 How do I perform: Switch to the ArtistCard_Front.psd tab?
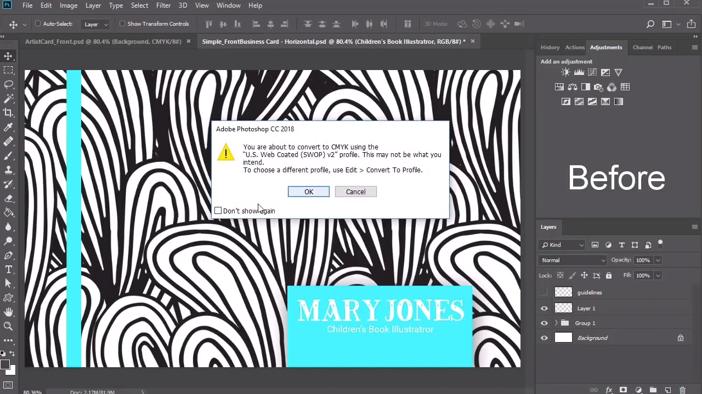click(103, 42)
